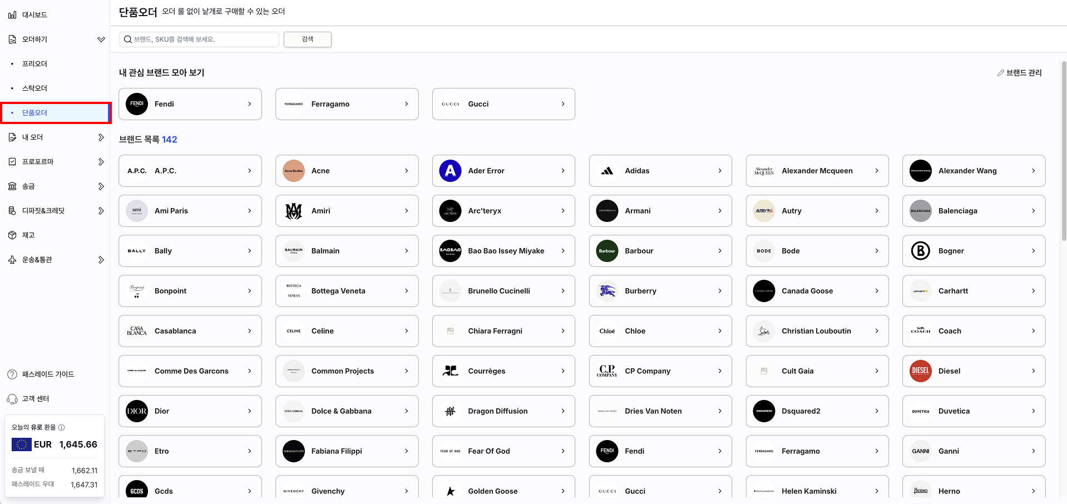Screen dimensions: 1067x504
Task: Expand the 프로포르마 submenu arrow
Action: [x=101, y=162]
